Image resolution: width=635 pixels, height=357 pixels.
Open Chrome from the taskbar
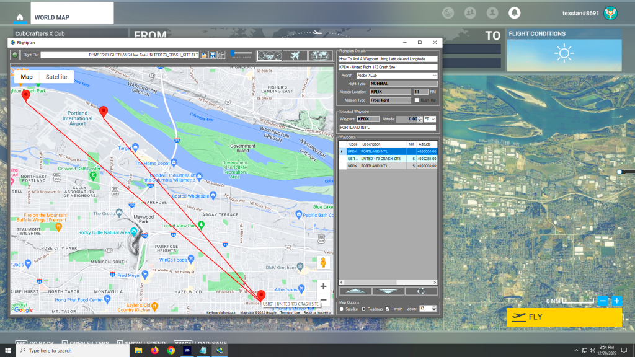(171, 351)
